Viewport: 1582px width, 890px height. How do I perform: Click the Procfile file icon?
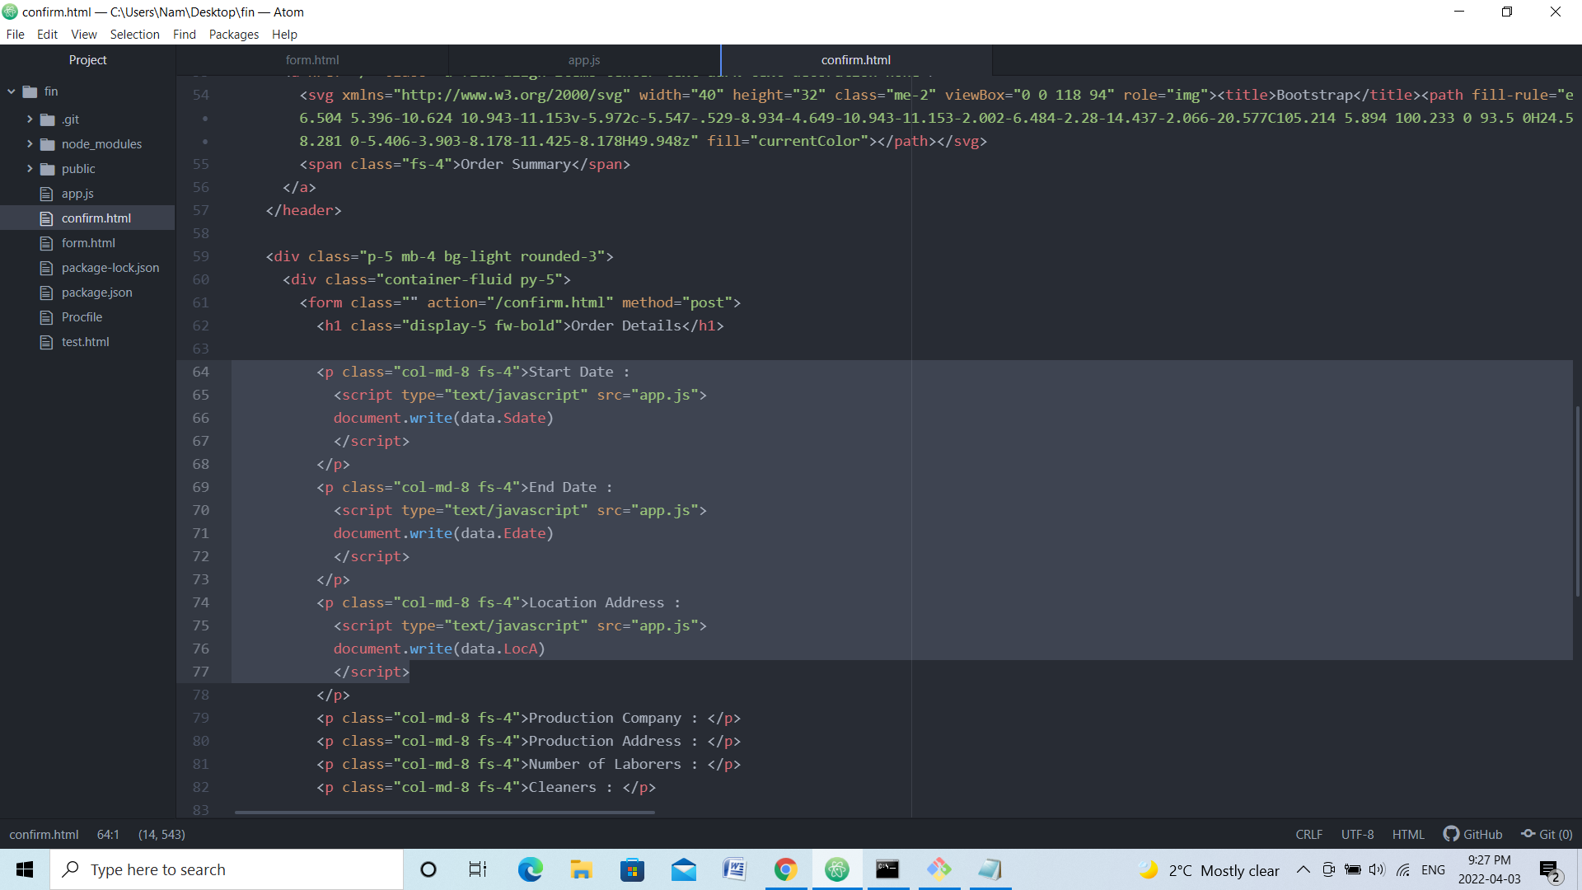tap(47, 317)
